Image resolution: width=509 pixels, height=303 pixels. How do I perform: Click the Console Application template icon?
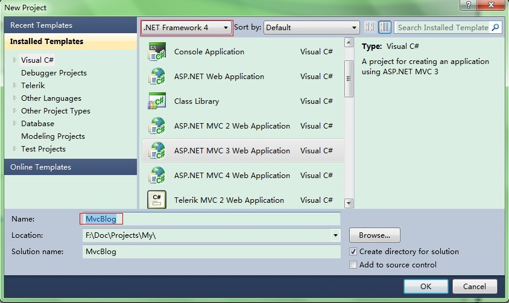click(x=157, y=52)
